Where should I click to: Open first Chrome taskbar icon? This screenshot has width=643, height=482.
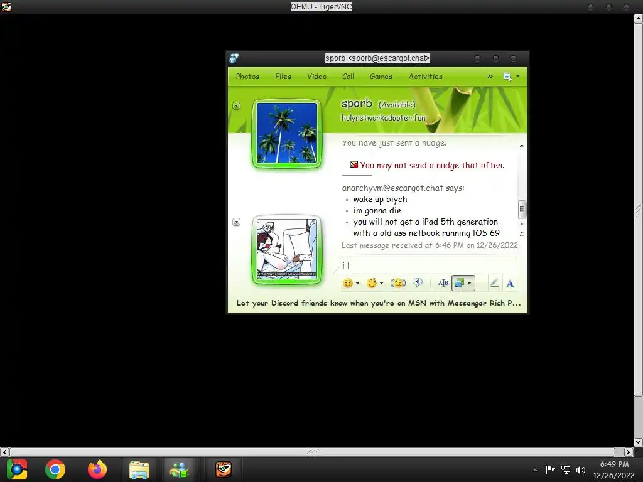17,469
